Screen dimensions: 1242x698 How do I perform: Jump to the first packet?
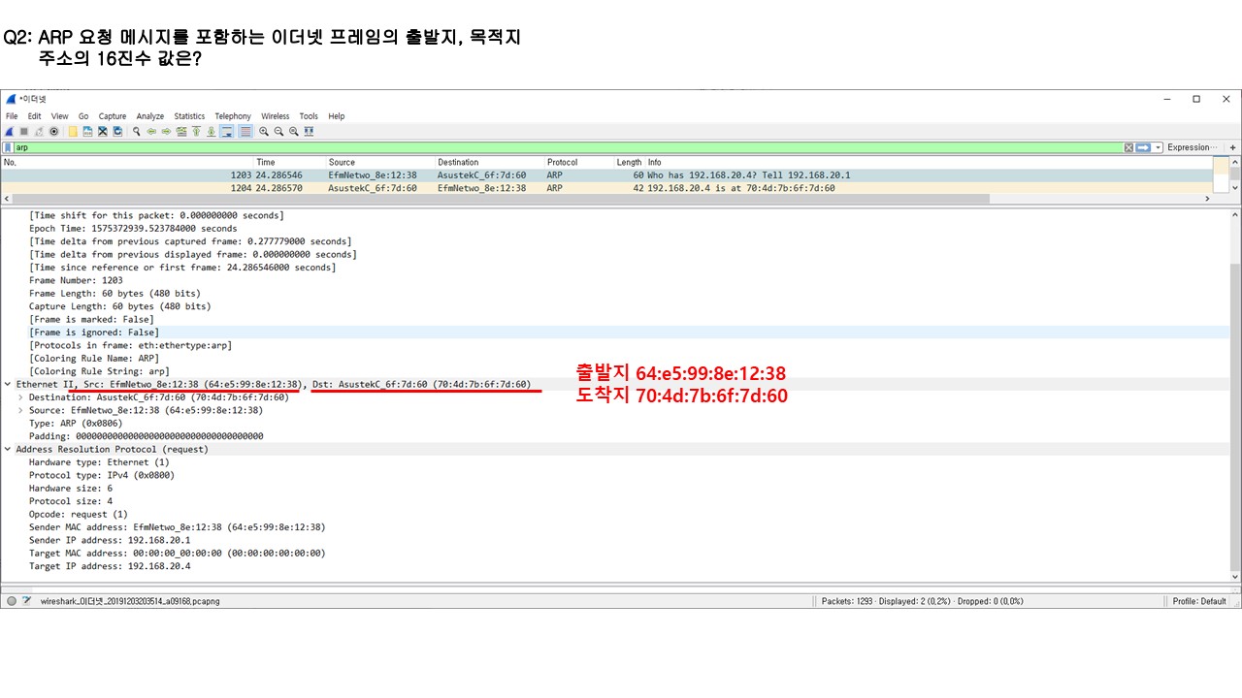(x=196, y=131)
